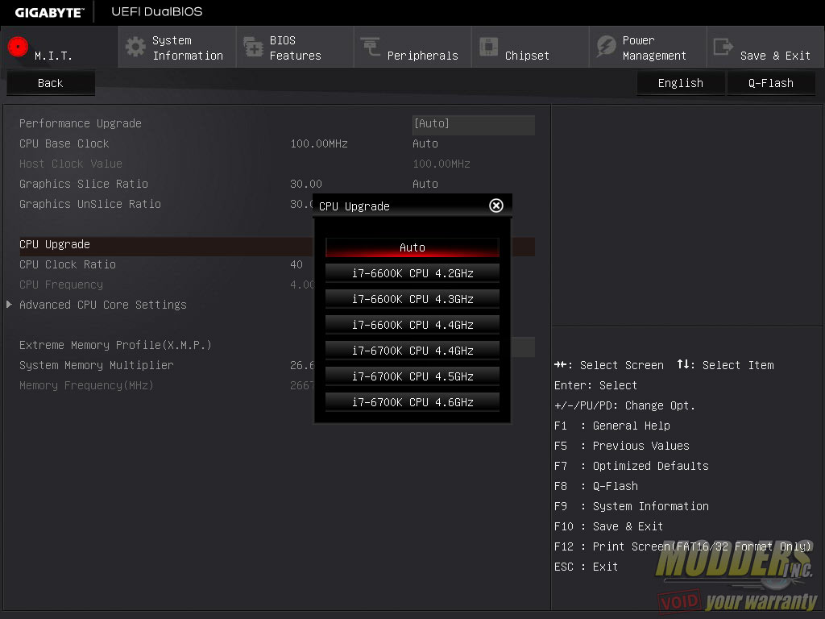Click the F8 Q-Flash help line
The height and width of the screenshot is (619, 825).
(x=596, y=486)
